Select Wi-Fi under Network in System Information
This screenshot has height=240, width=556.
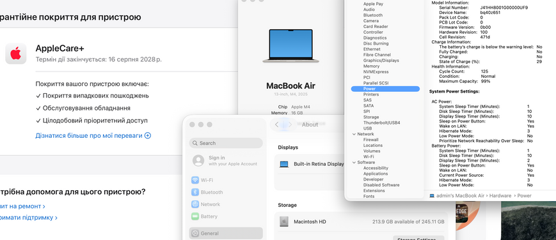[369, 157]
